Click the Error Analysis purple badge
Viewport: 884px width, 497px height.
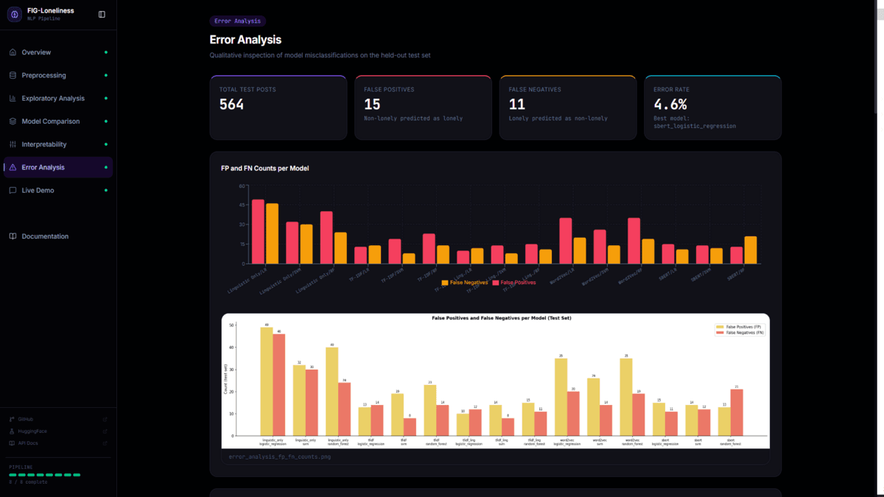(x=238, y=21)
